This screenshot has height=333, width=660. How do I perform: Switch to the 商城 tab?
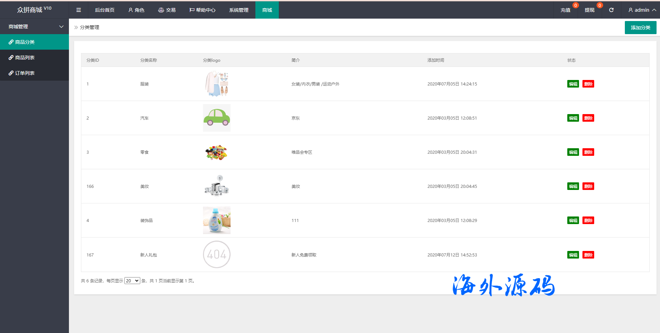[267, 10]
